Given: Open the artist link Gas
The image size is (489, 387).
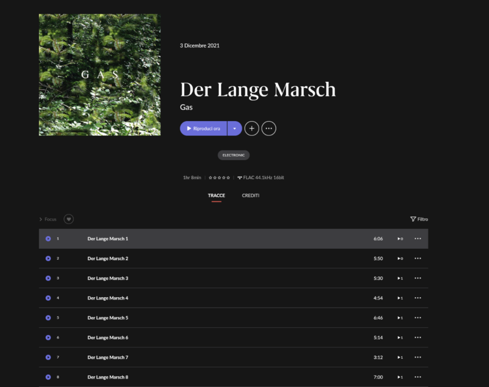Looking at the screenshot, I should (186, 107).
